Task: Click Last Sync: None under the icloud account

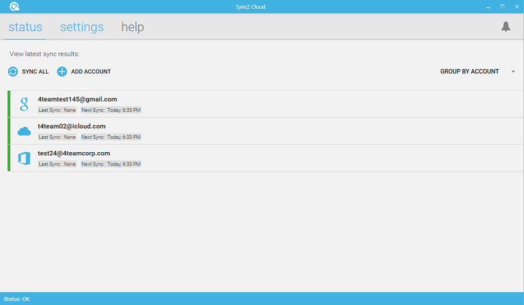Action: [57, 137]
